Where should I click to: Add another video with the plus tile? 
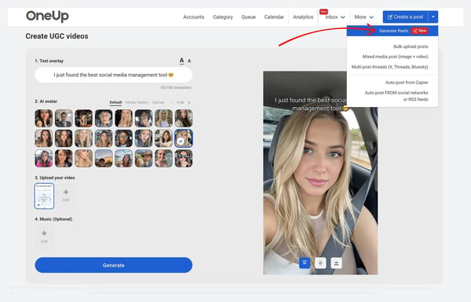click(x=66, y=196)
